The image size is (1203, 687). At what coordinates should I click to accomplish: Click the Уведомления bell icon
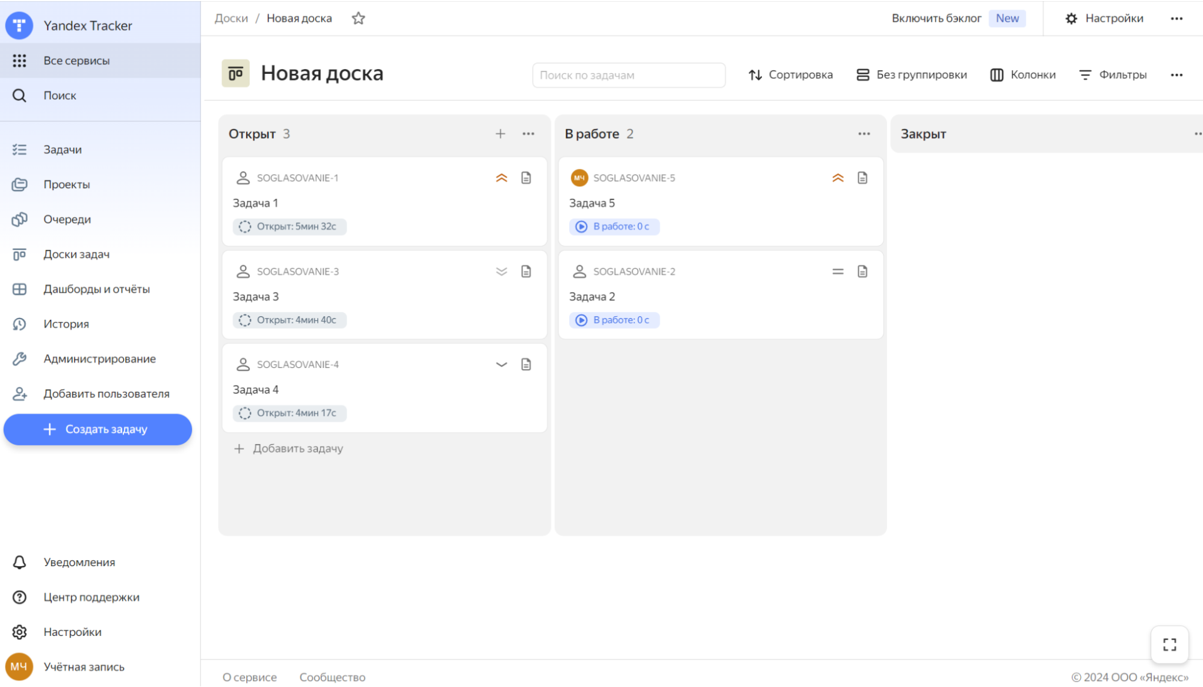tap(19, 562)
